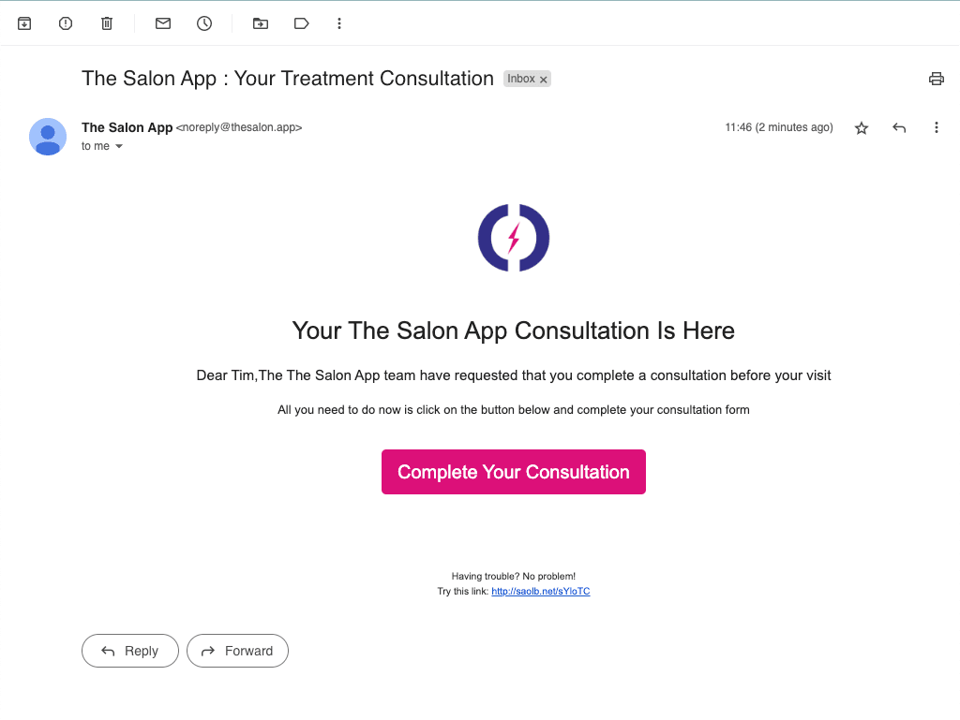The image size is (960, 720).
Task: Star this Salon App message
Action: click(x=862, y=128)
